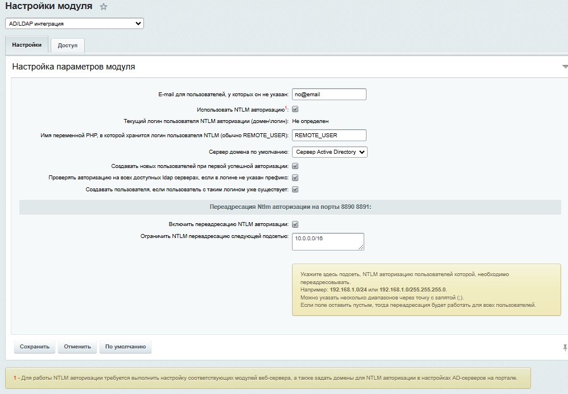This screenshot has width=568, height=394.
Task: Focus the no@email input field
Action: pos(329,95)
